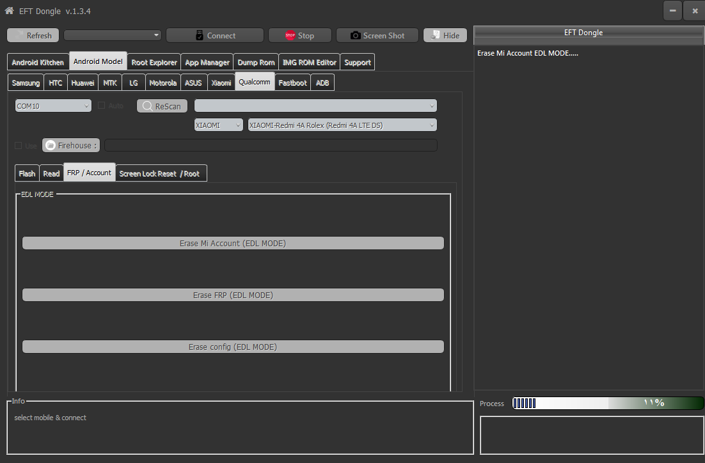
Task: Close the EFT Dongle window
Action: pyautogui.click(x=695, y=11)
